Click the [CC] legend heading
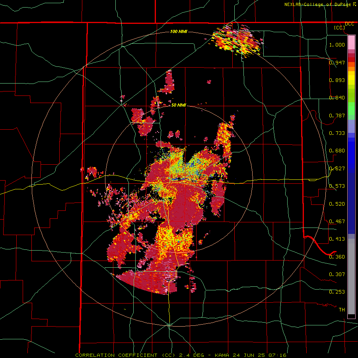This screenshot has height=358, width=358. point(340,27)
